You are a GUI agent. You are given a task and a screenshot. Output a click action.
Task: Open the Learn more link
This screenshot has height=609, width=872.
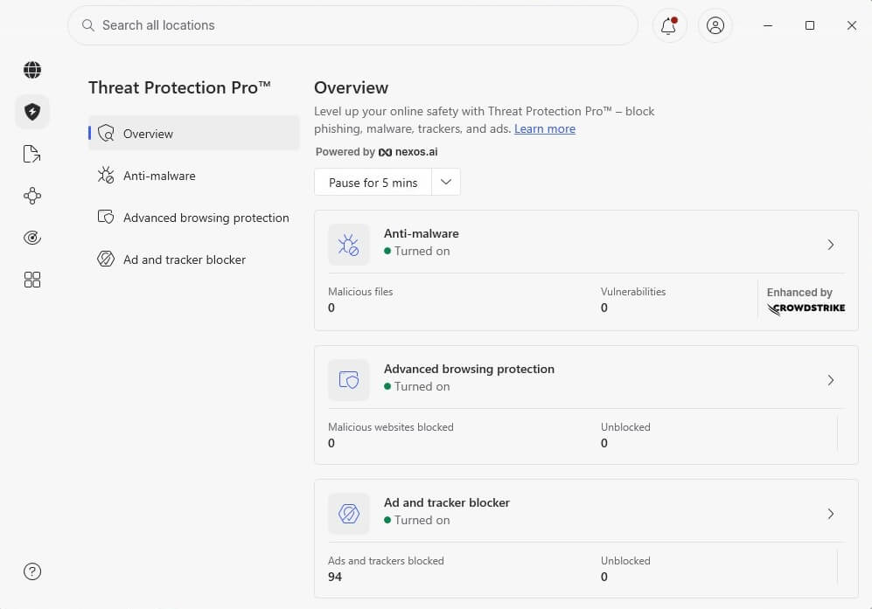544,129
